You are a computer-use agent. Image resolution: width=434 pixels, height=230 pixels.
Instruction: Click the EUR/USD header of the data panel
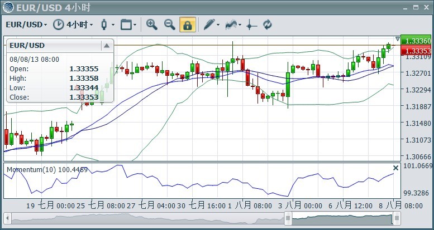click(27, 46)
